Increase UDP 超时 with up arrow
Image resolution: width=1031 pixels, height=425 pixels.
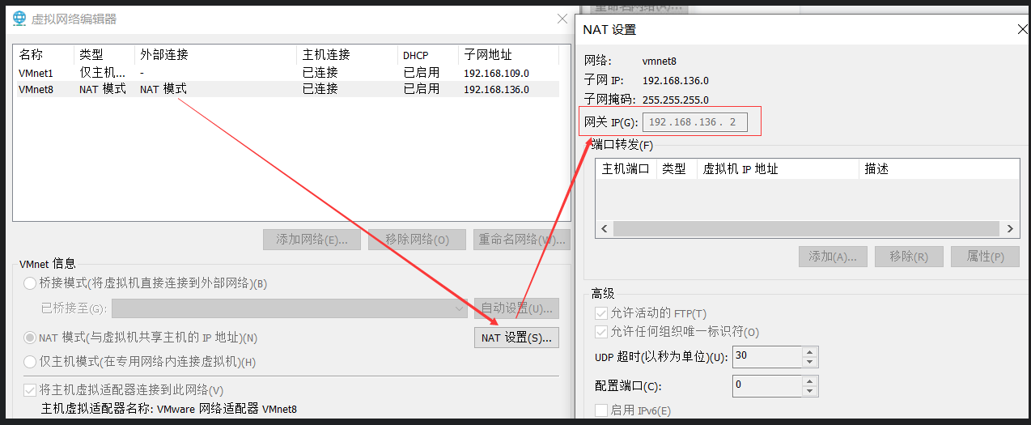[x=810, y=352]
